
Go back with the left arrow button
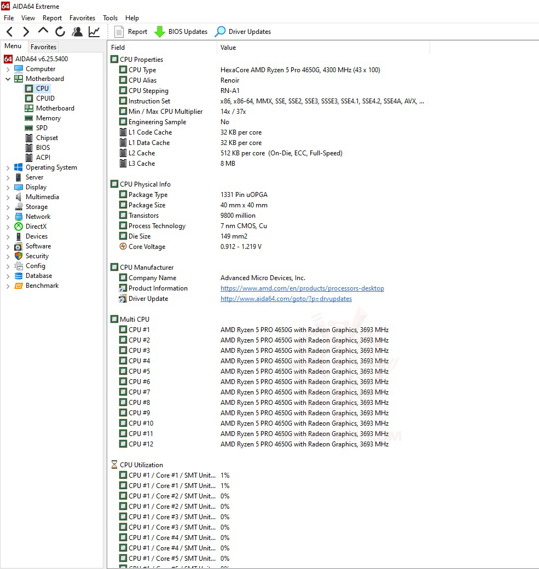coord(10,32)
